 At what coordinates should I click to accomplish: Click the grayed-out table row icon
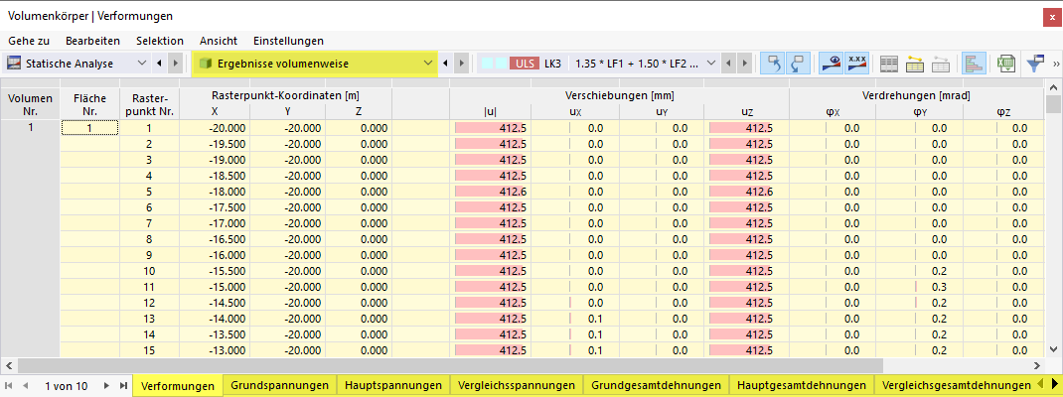click(x=940, y=64)
